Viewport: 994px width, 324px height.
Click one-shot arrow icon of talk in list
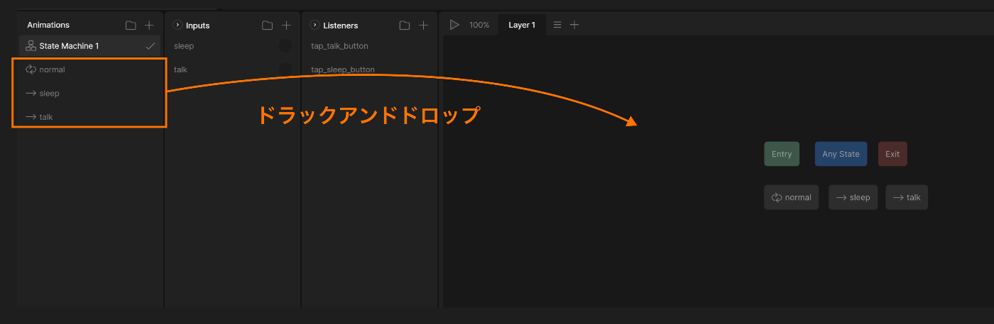point(31,117)
